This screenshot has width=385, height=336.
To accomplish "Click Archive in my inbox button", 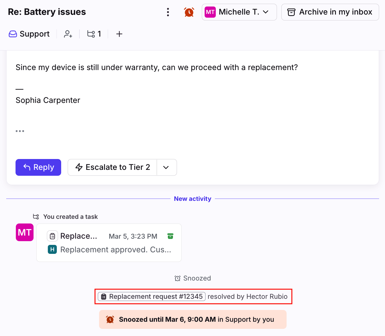I will click(330, 12).
